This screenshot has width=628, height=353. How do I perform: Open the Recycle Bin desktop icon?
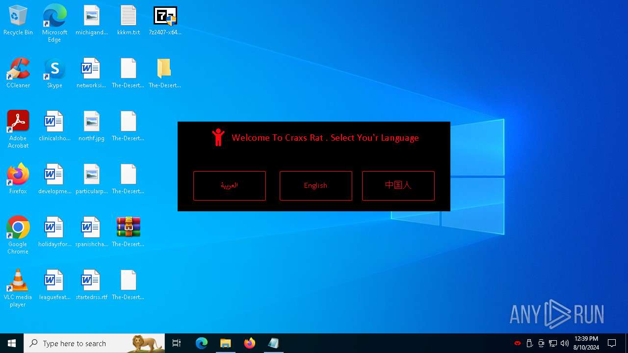coord(18,21)
